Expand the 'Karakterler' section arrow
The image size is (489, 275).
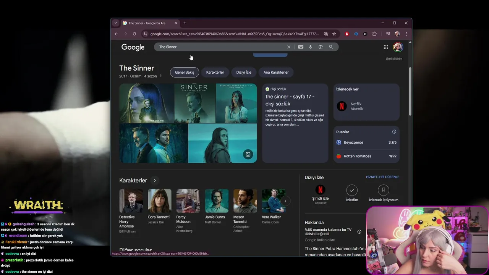[155, 181]
